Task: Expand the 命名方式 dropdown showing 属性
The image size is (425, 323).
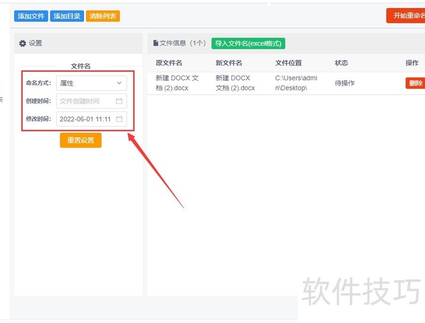Action: (91, 83)
